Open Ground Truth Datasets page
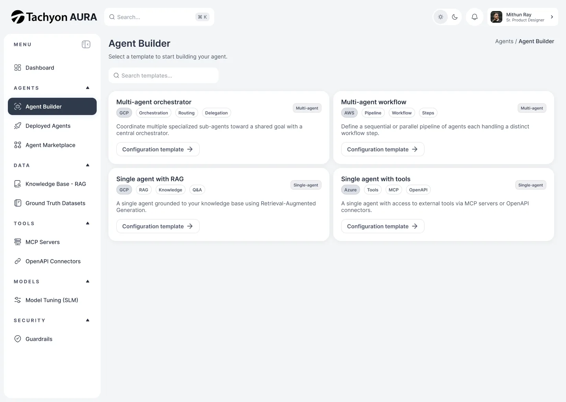 pos(52,203)
